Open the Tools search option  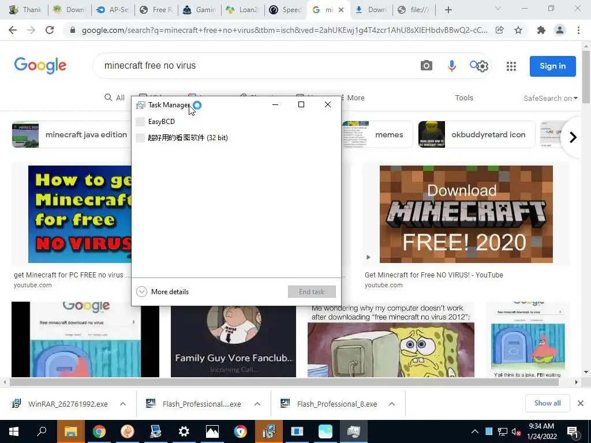pos(464,97)
